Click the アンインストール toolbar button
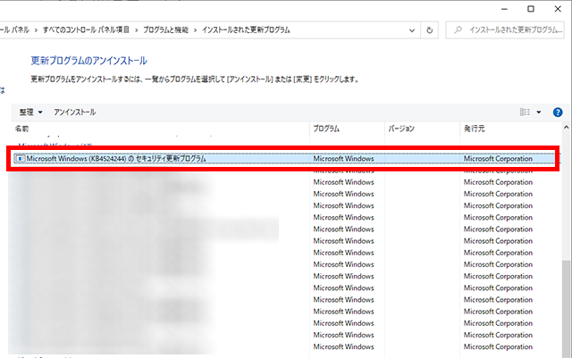This screenshot has height=358, width=572. tap(74, 112)
